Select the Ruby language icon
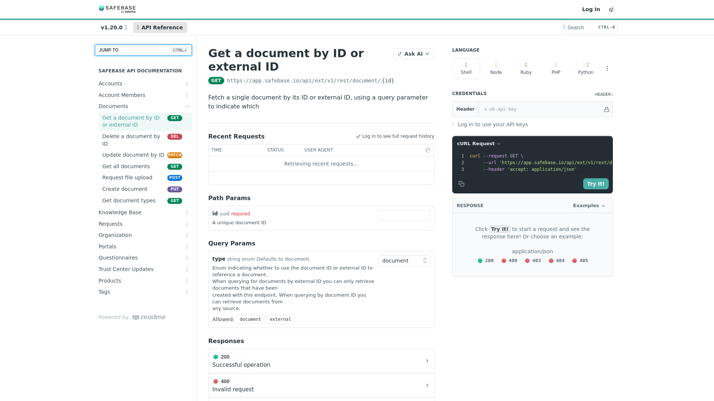This screenshot has height=401, width=714. pos(526,68)
